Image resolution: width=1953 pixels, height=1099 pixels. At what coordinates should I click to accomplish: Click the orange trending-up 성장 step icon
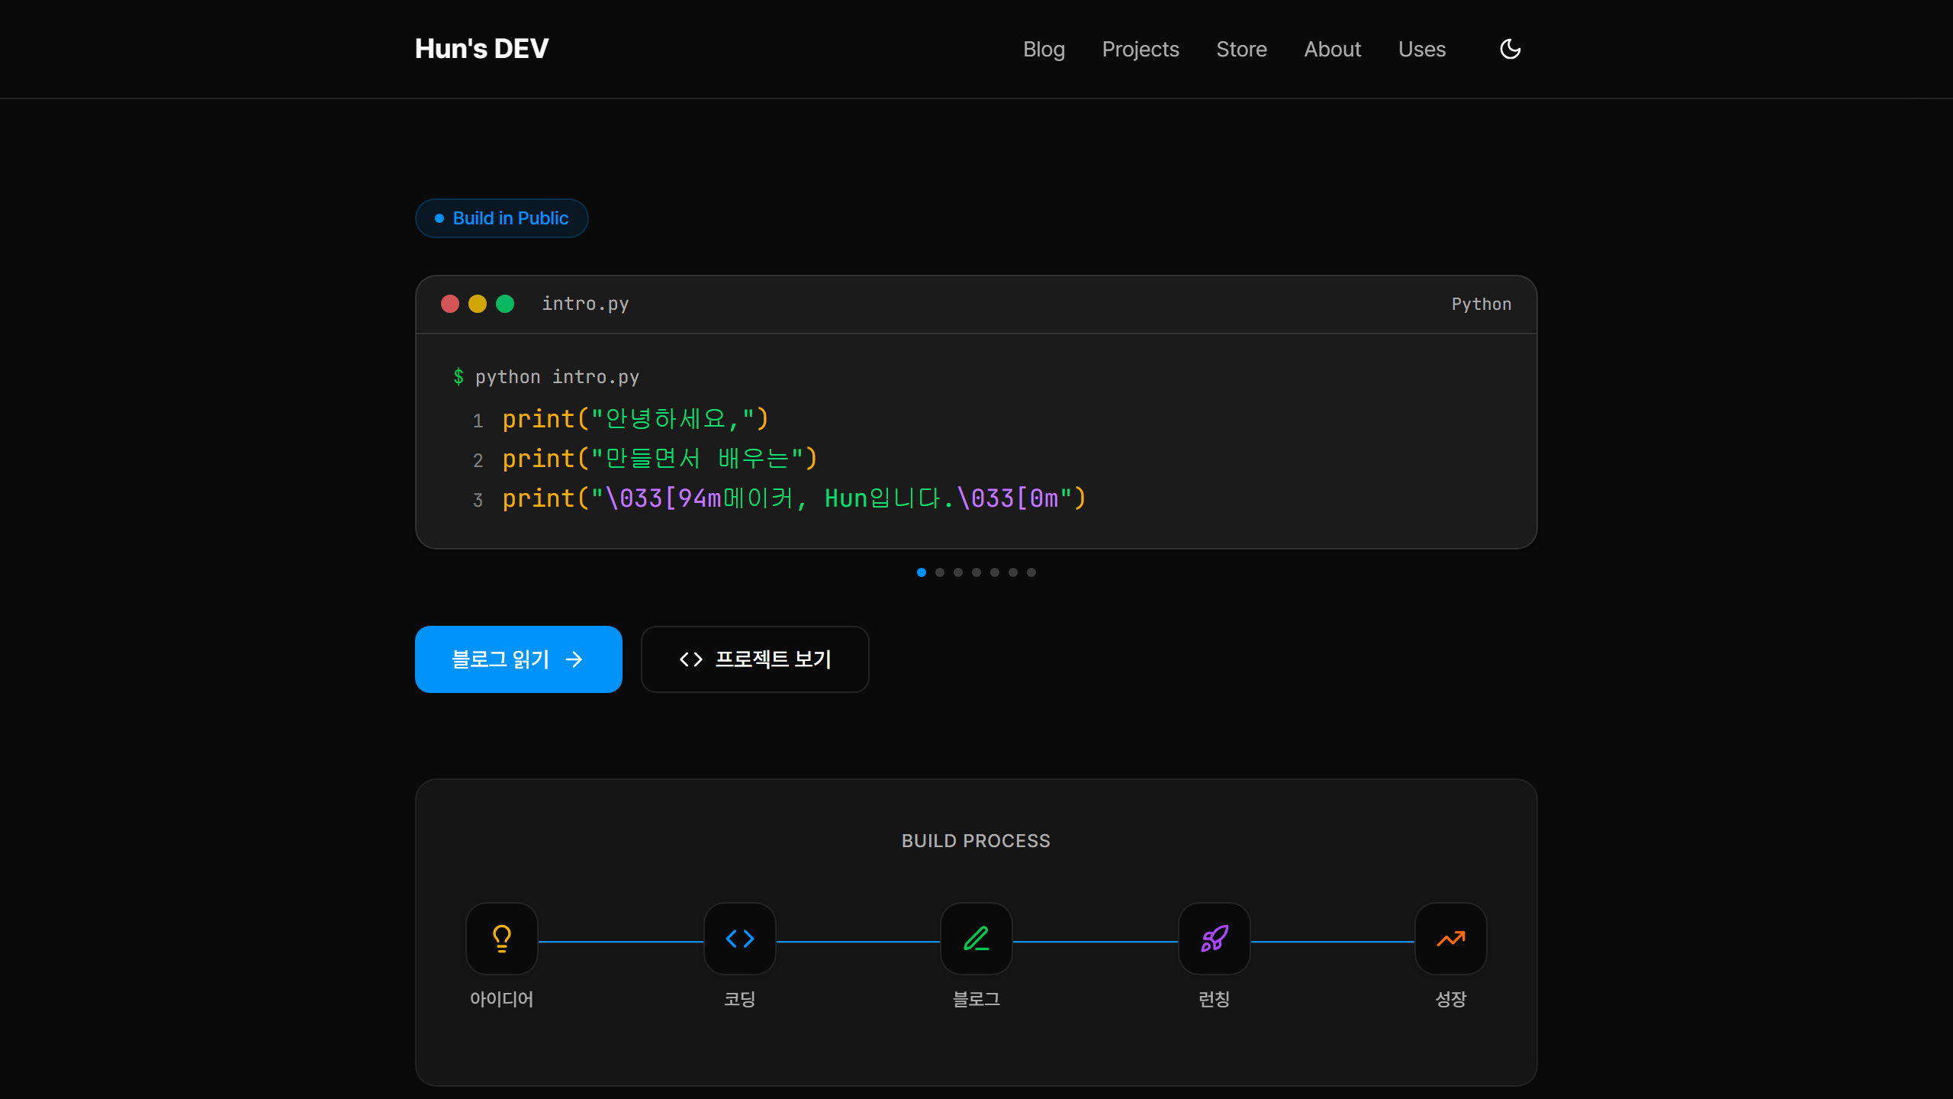(x=1450, y=938)
